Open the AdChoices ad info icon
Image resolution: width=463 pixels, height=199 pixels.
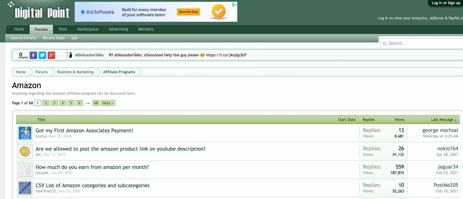click(x=234, y=5)
